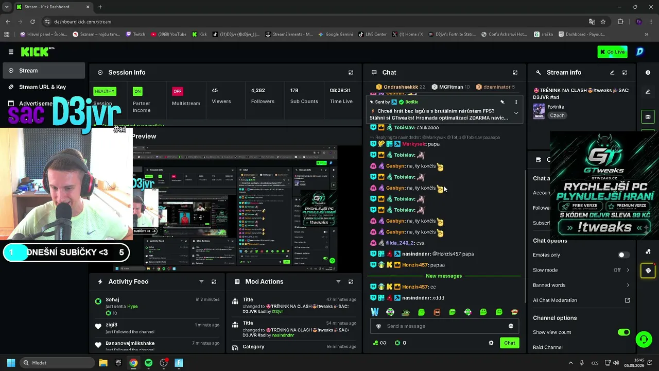Screen dimensions: 659x371
Task: Open the Dashboard - Payout bookmark
Action: click(581, 35)
